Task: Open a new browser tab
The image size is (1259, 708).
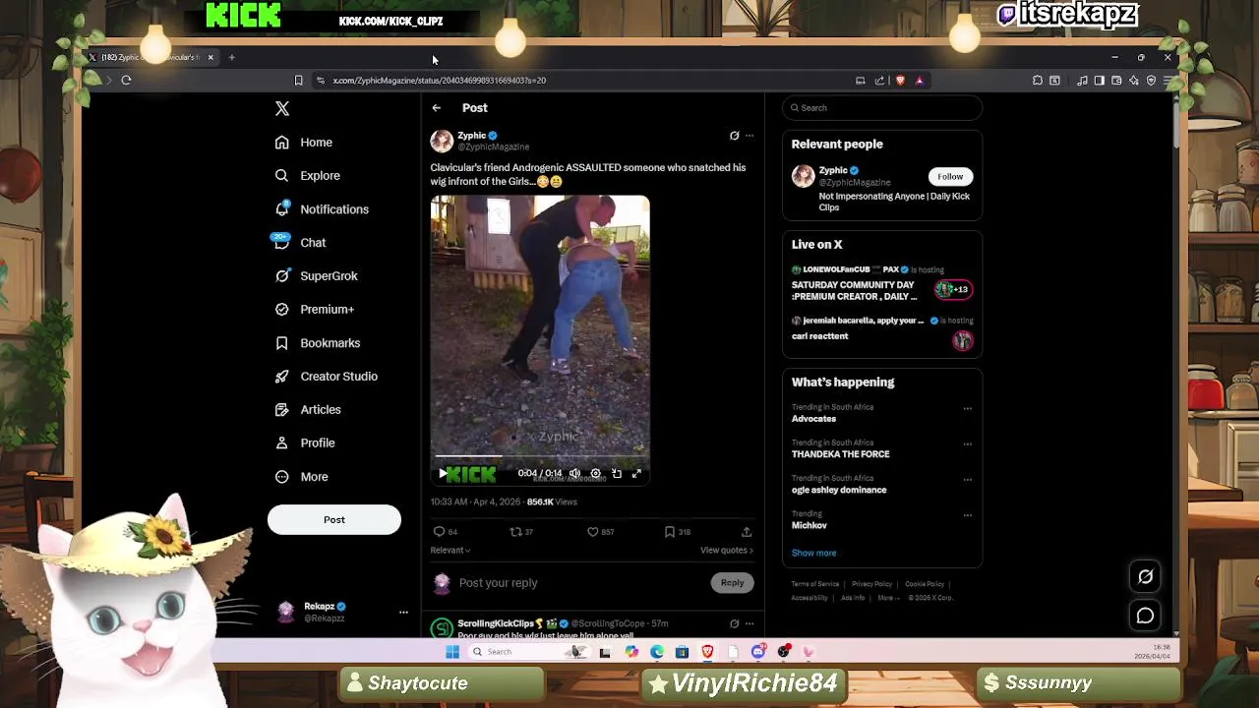Action: (x=232, y=58)
